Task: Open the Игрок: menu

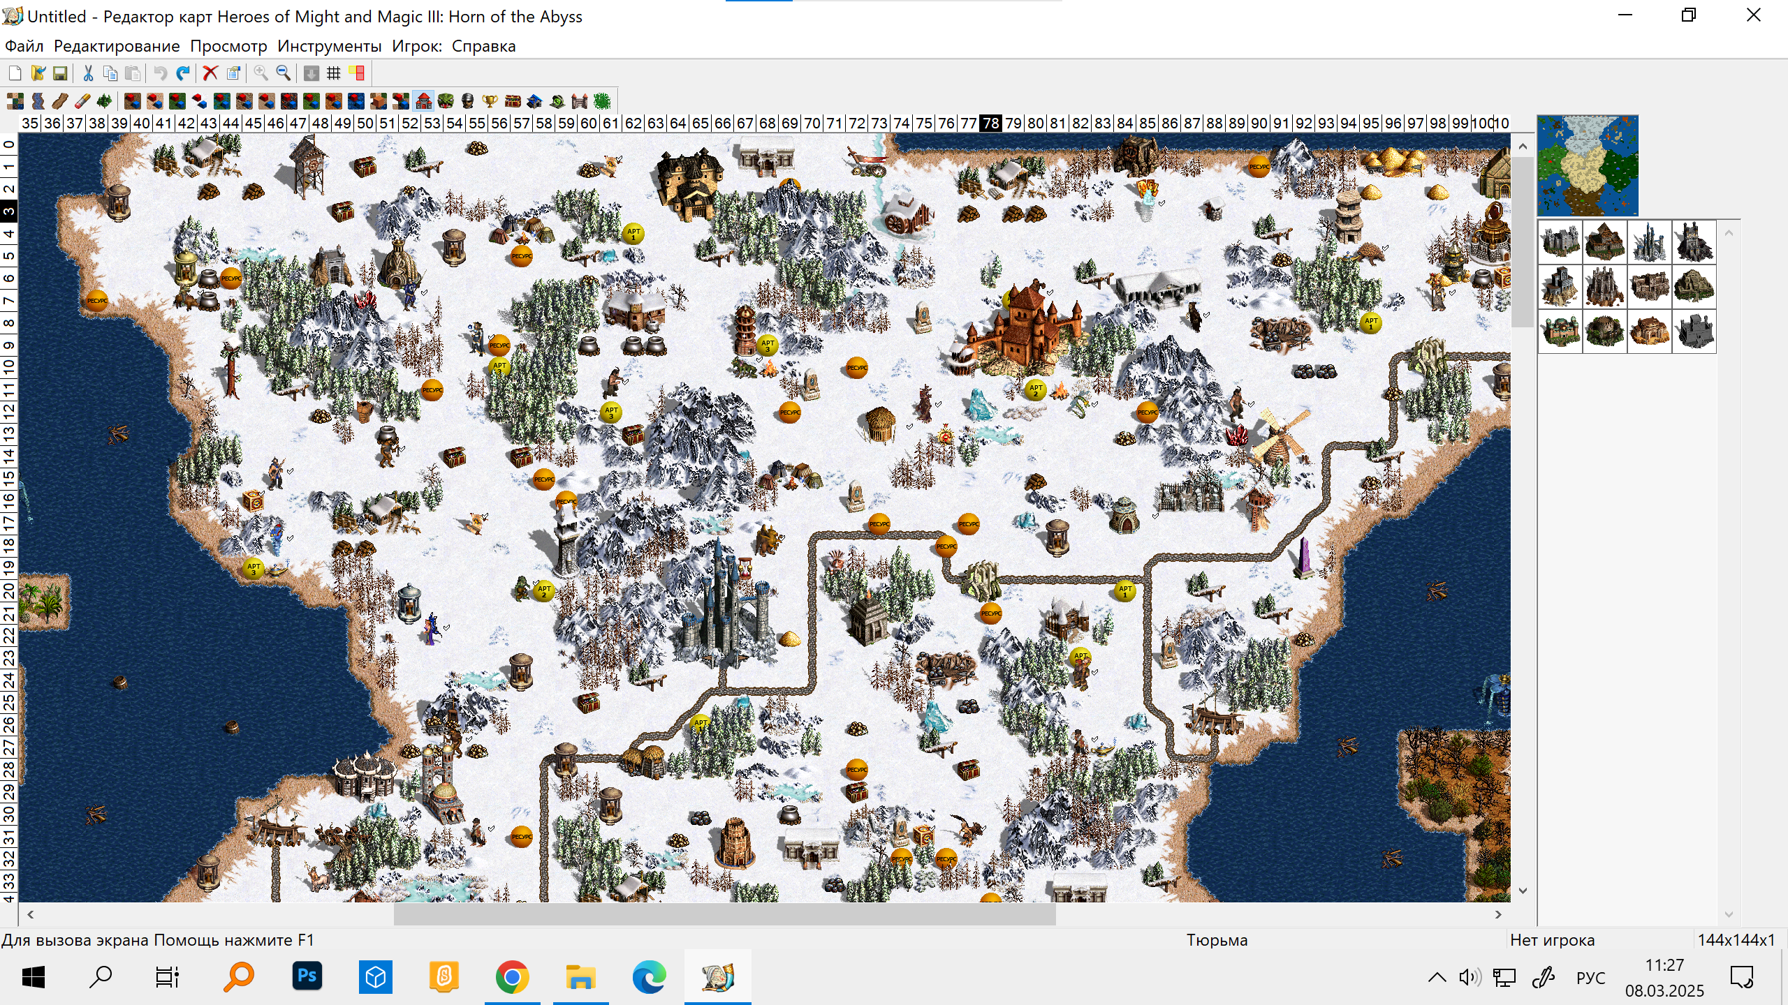Action: click(417, 46)
